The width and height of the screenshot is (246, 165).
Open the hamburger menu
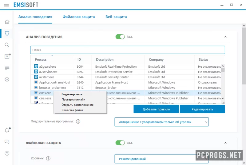click(6, 5)
